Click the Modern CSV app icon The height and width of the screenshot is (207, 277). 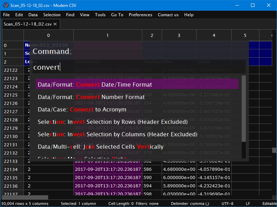6,5
